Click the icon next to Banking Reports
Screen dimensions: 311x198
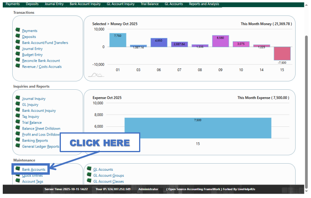click(x=18, y=140)
